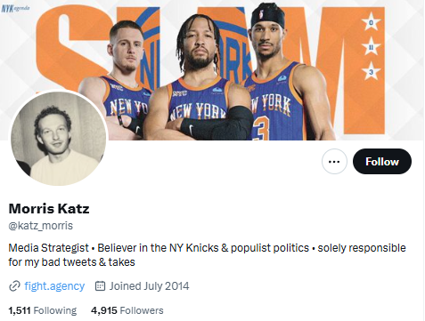Screen dimensions: 425x321
Task: Open the fight.agency website link
Action: 54,286
